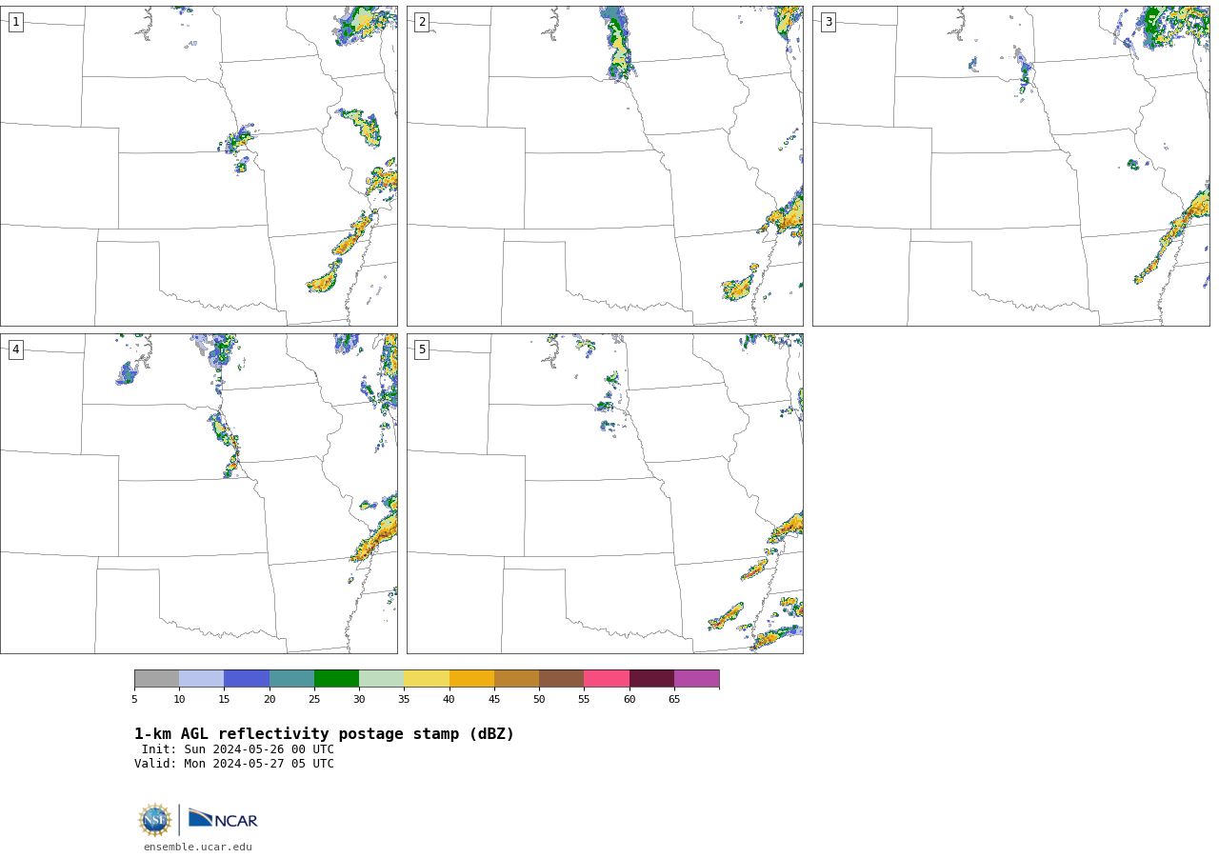
Task: Select the gray 5-10 dBZ swatch
Action: pos(156,679)
